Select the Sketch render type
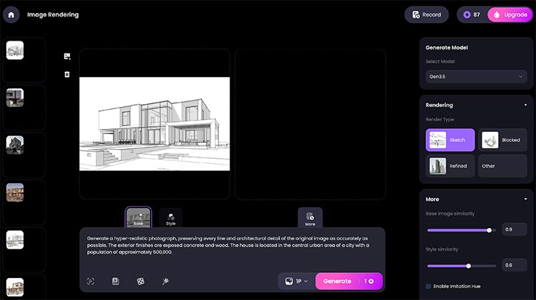Viewport: 536px width, 300px height. (450, 140)
